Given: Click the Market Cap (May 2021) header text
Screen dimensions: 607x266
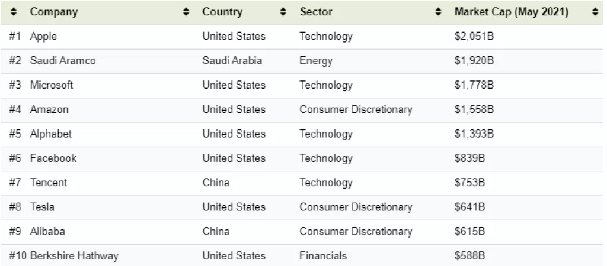Looking at the screenshot, I should pyautogui.click(x=511, y=12).
